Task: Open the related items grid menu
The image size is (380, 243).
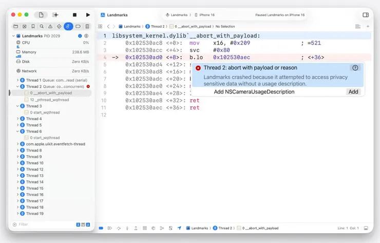Action: (x=100, y=26)
